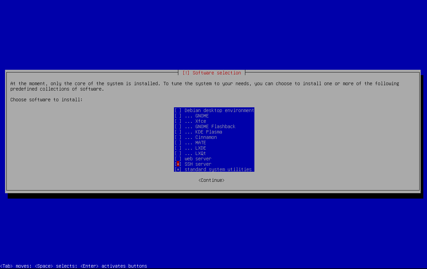Check the MATE desktop entry
Viewport: 427px width, 269px height.
point(178,143)
